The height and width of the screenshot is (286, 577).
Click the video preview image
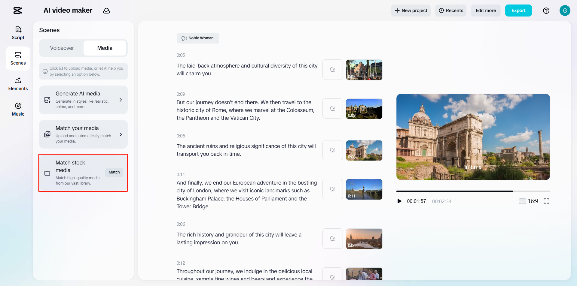coord(473,137)
